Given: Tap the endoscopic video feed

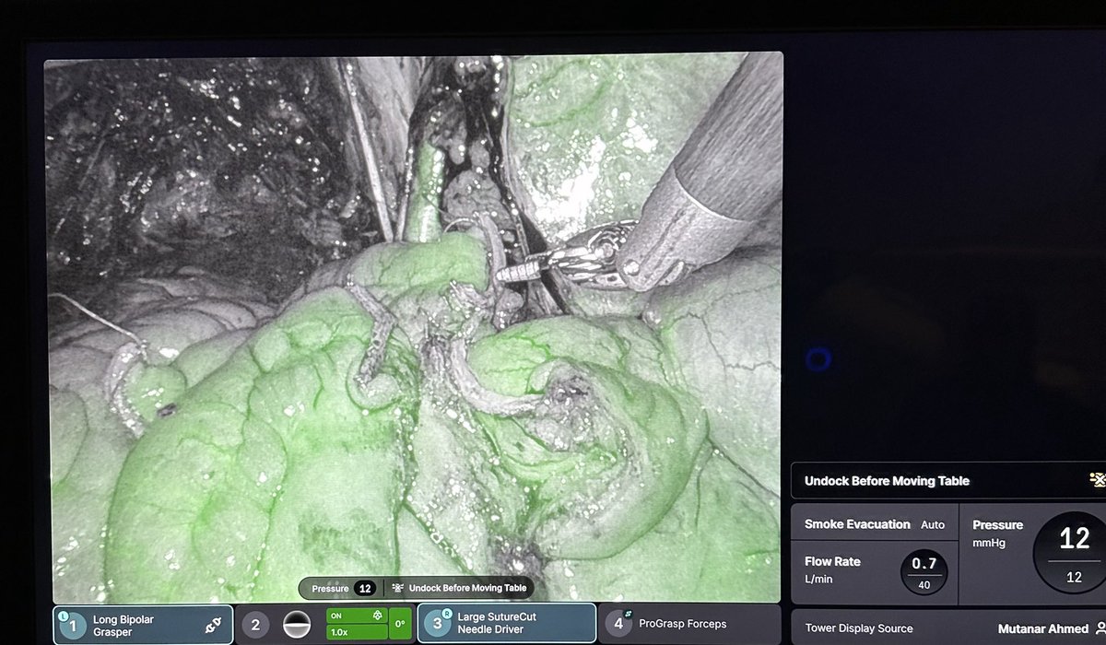Looking at the screenshot, I should [413, 327].
